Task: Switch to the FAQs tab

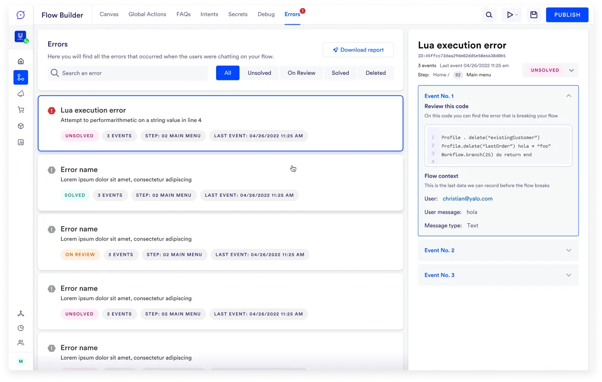Action: (x=184, y=14)
